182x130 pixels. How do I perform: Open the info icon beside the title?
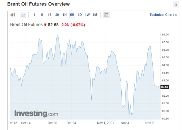click(x=176, y=5)
